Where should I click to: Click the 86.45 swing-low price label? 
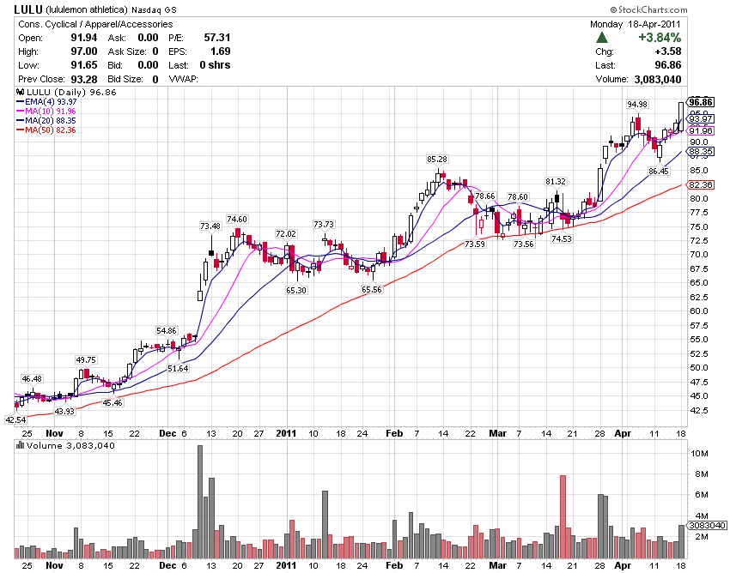659,172
